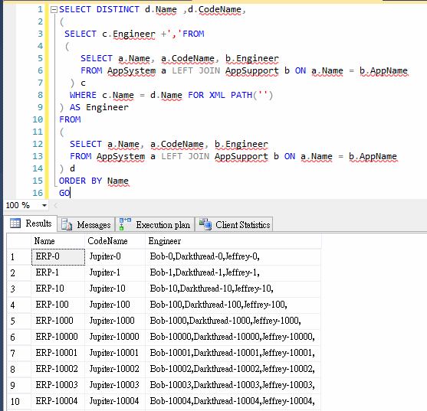The height and width of the screenshot is (411, 427).
Task: Collapse the SELECT DISTINCT code block
Action: point(54,10)
